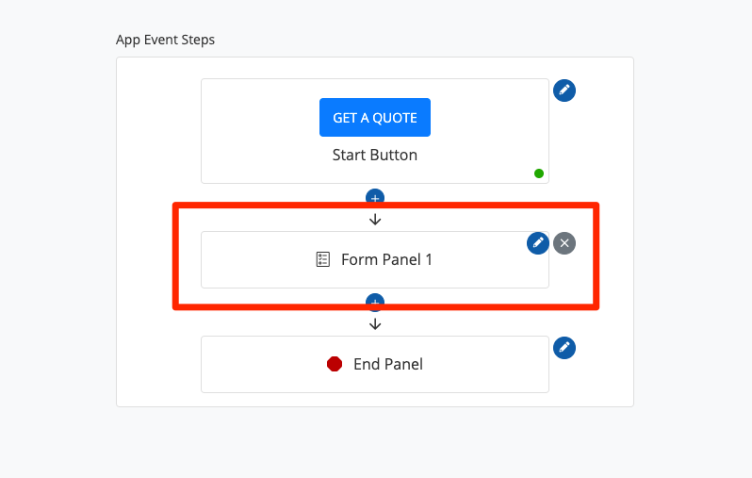Select the End Panel label

click(x=387, y=364)
